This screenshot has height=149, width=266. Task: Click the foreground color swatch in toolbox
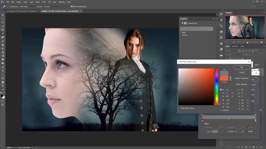click(2, 96)
